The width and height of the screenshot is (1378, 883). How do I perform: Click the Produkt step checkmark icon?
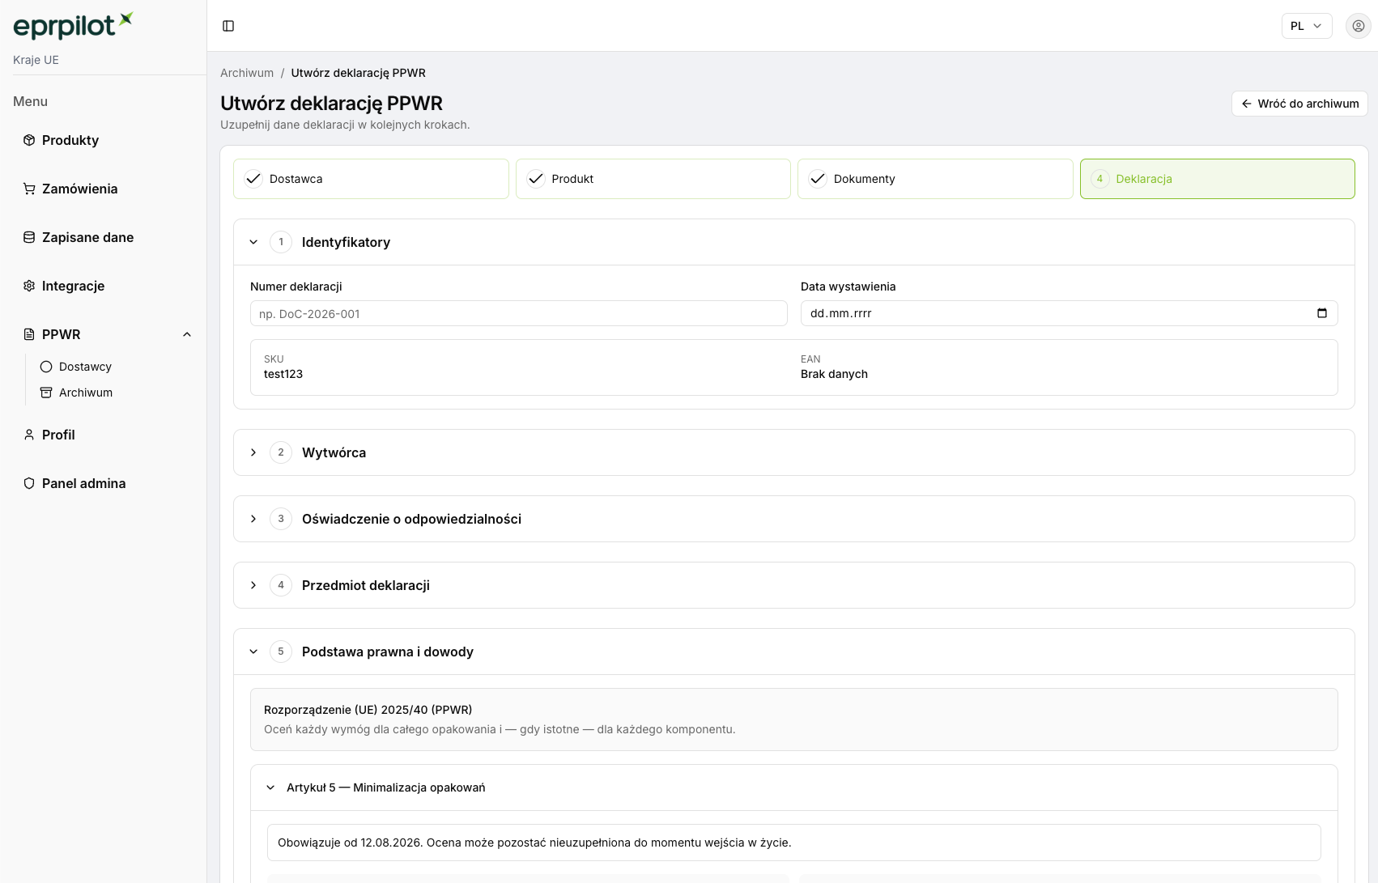pos(536,179)
